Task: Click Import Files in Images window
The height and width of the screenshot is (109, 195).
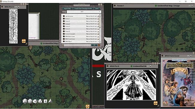Action: pos(67,9)
